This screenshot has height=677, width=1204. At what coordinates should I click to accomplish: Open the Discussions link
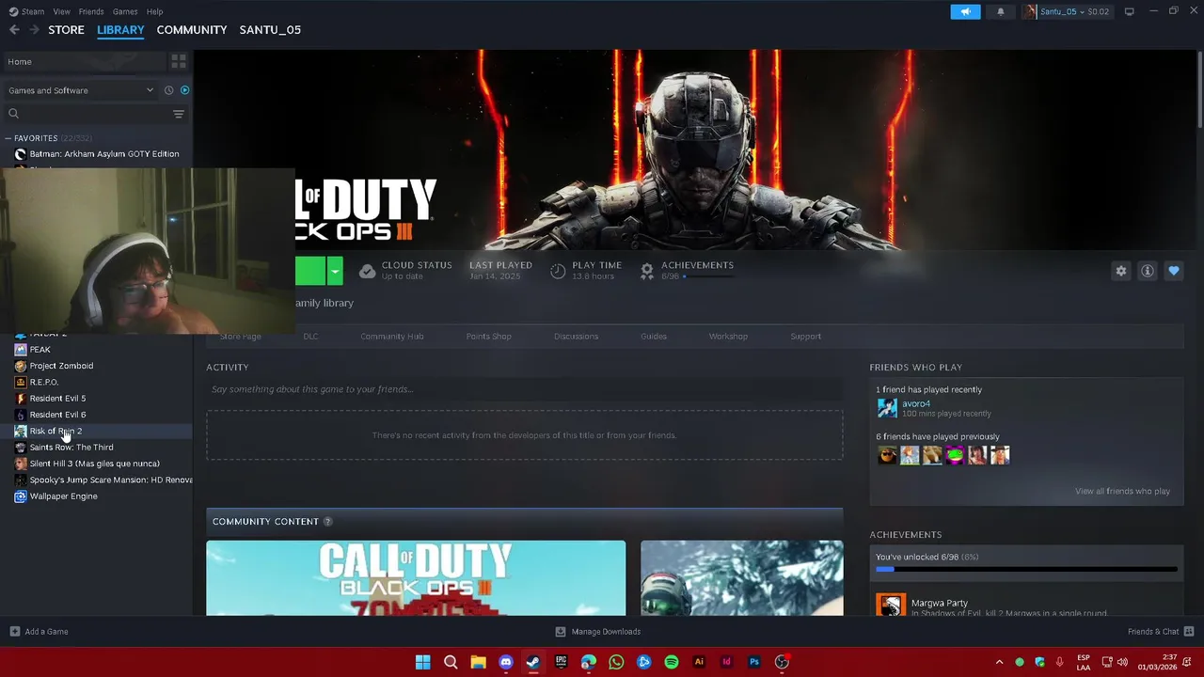[576, 336]
